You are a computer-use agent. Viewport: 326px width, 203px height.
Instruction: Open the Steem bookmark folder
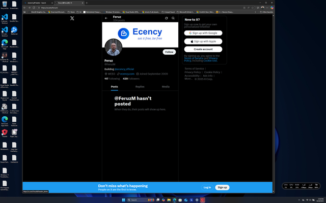(71, 12)
